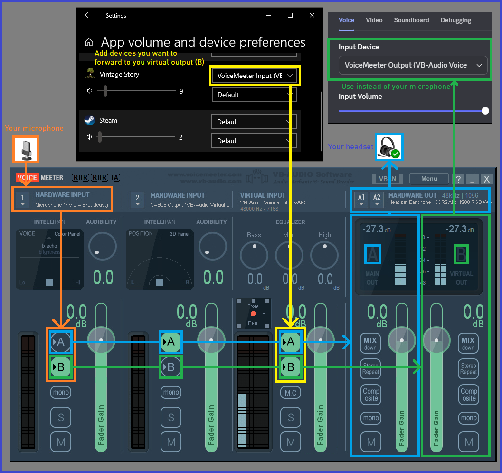Click the Steam app icon
Viewport: 502px width, 473px height.
[90, 121]
